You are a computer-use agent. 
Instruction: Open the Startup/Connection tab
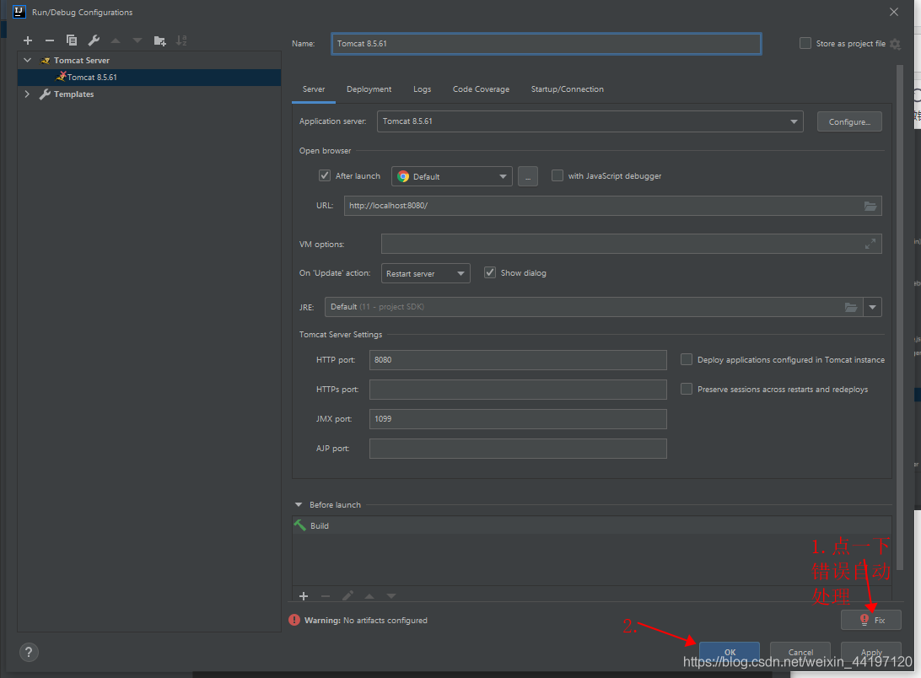(x=567, y=89)
